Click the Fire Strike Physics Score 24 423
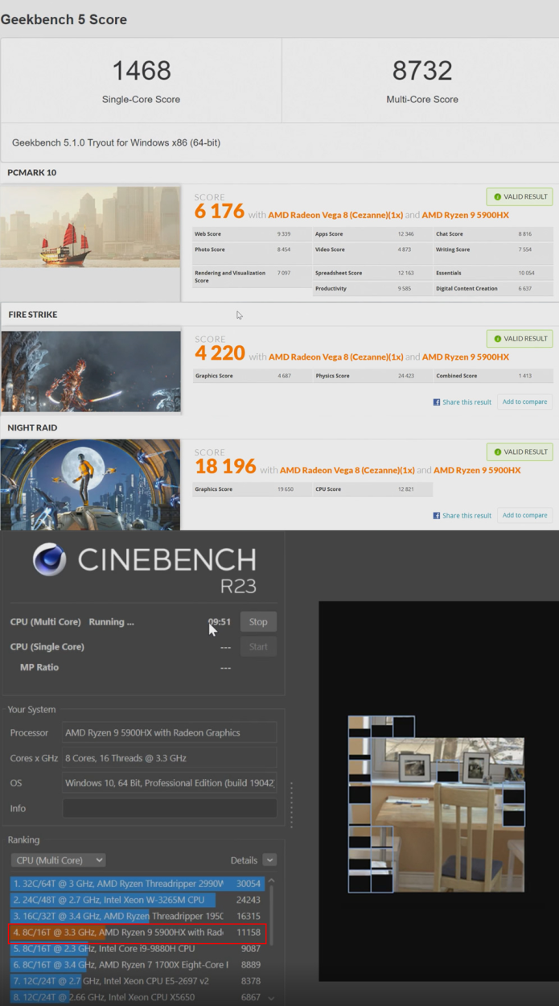Screen dimensions: 559x1006 coord(405,376)
